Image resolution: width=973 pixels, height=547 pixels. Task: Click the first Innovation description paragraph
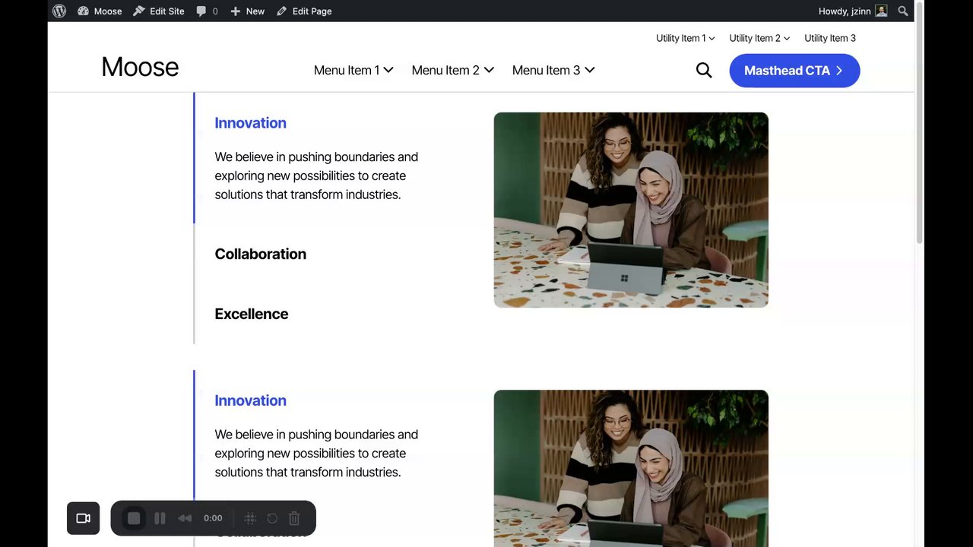(316, 175)
